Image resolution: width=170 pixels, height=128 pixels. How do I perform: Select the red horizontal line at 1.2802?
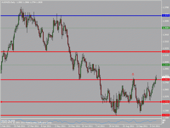pyautogui.click(x=81, y=80)
